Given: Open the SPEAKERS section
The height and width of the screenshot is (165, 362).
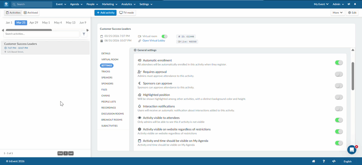Looking at the screenshot, I should (x=107, y=78).
